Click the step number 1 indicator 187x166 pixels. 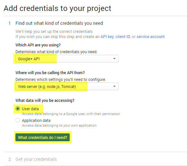10,23
